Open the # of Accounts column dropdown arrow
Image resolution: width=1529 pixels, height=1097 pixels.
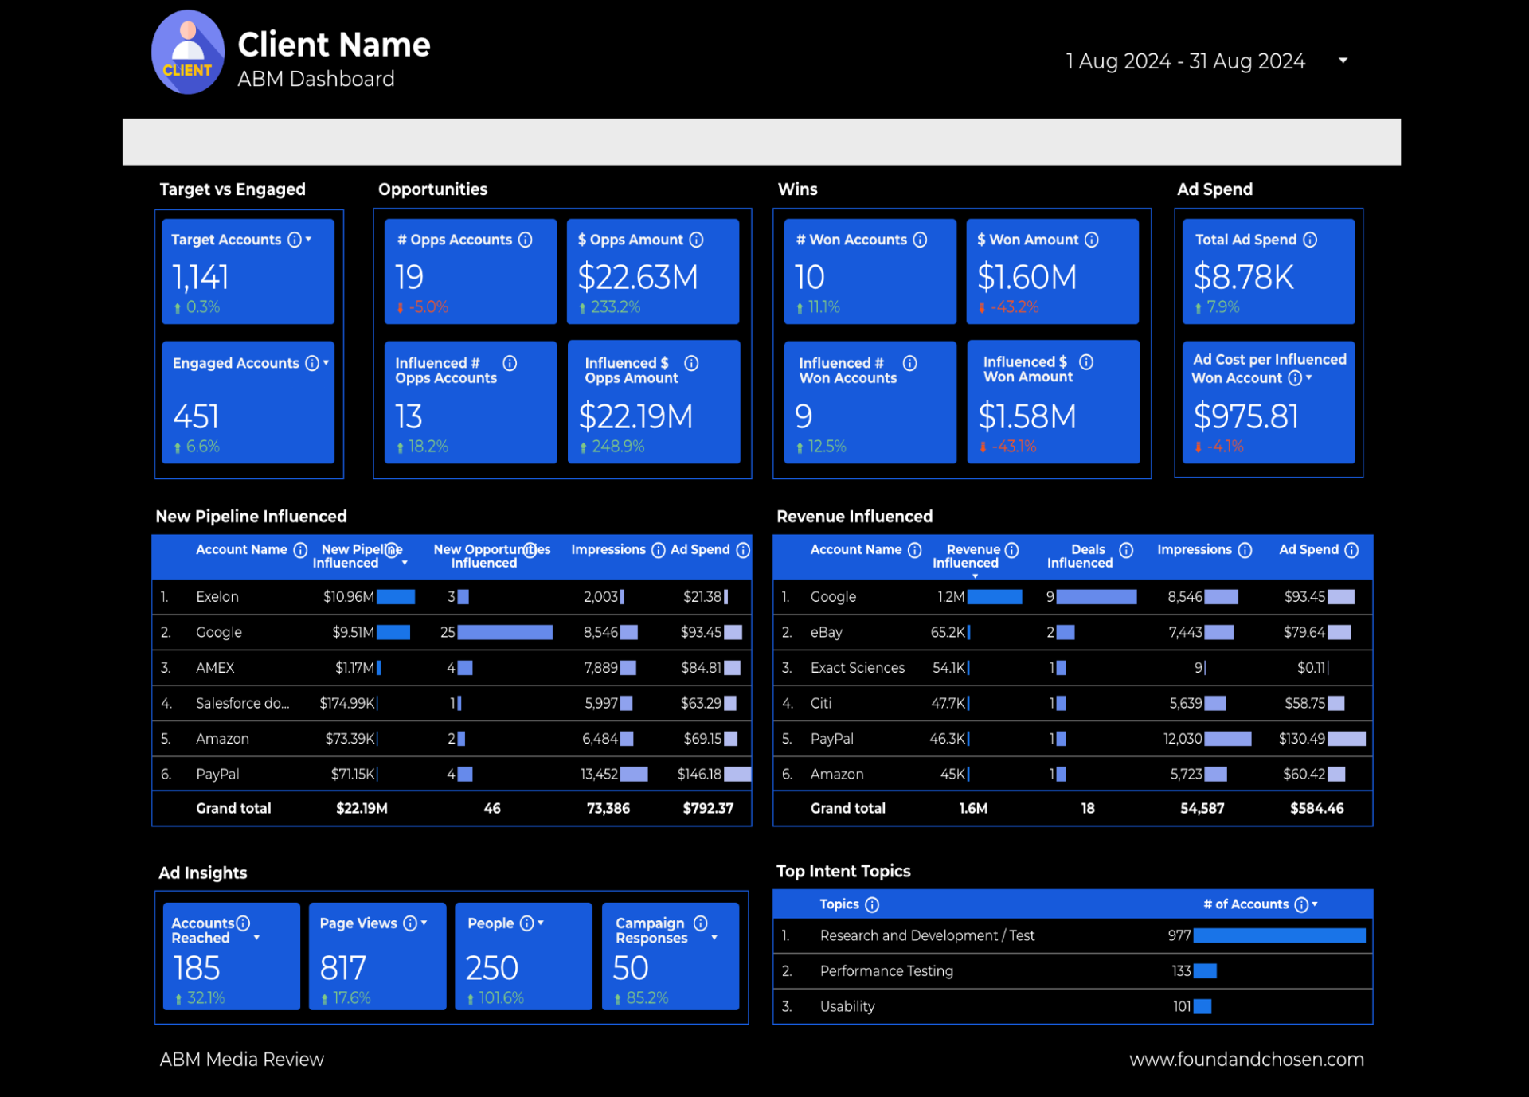point(1315,904)
